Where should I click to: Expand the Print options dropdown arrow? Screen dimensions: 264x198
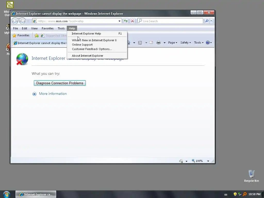164,43
